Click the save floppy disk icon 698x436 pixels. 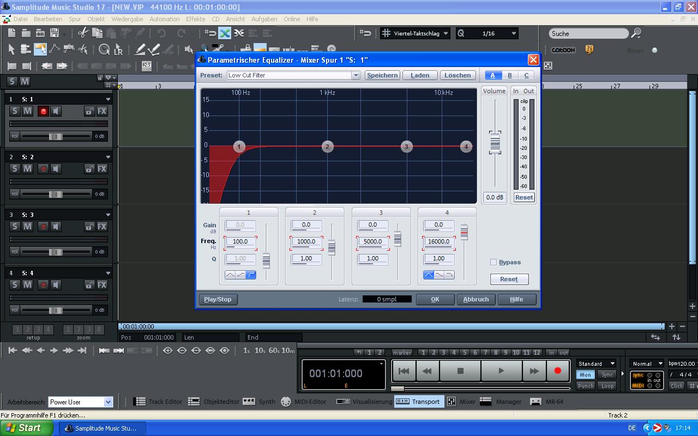[x=55, y=33]
